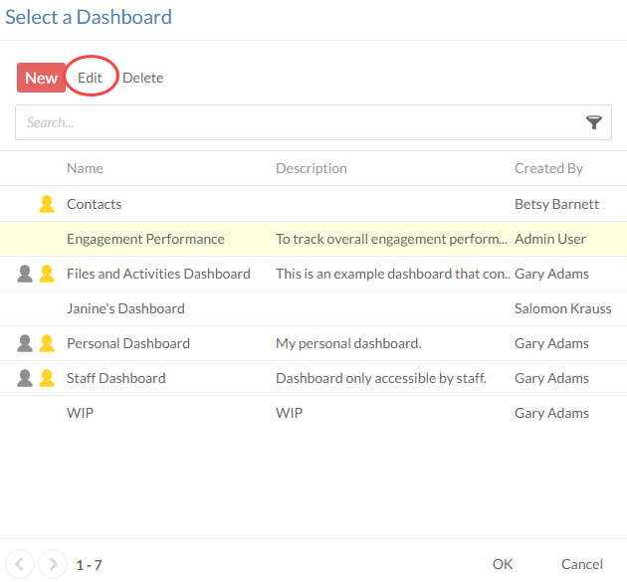Click yellow user icon beside Staff Dashboard

pos(46,378)
